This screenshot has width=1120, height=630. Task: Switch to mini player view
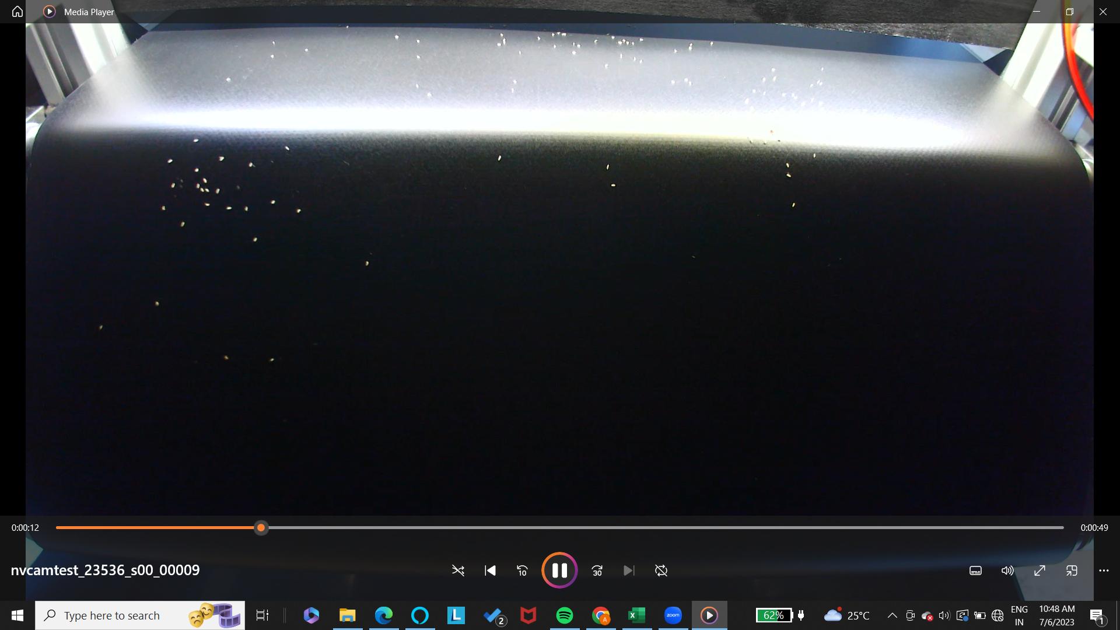click(x=1072, y=570)
